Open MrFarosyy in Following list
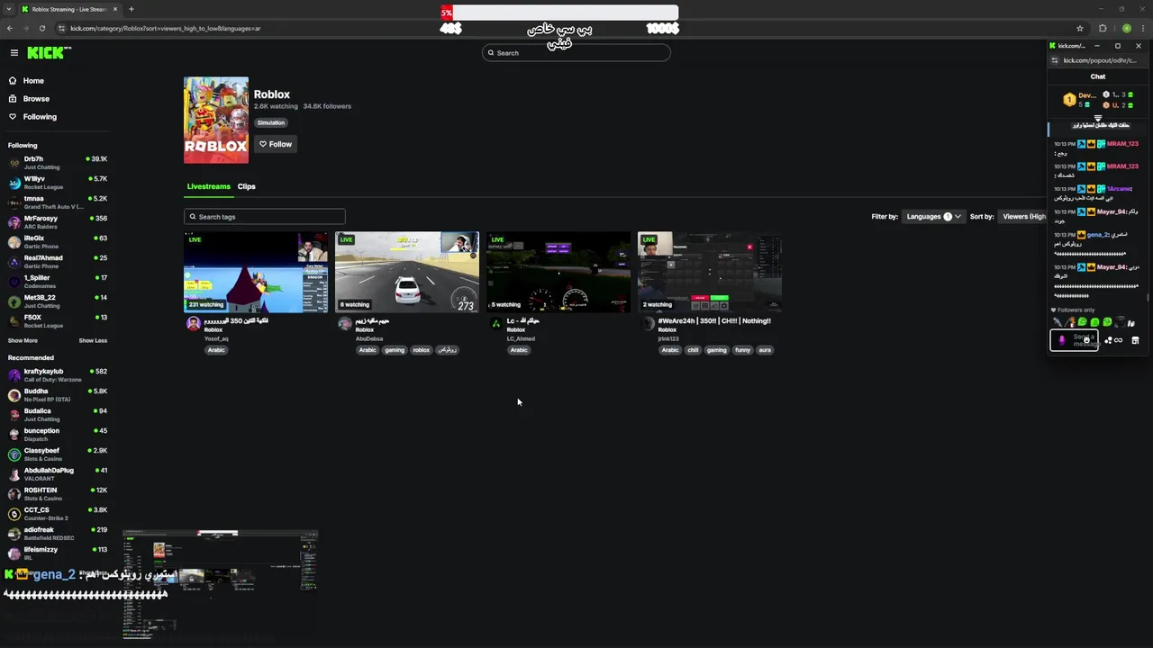Viewport: 1153px width, 648px height. [58, 222]
